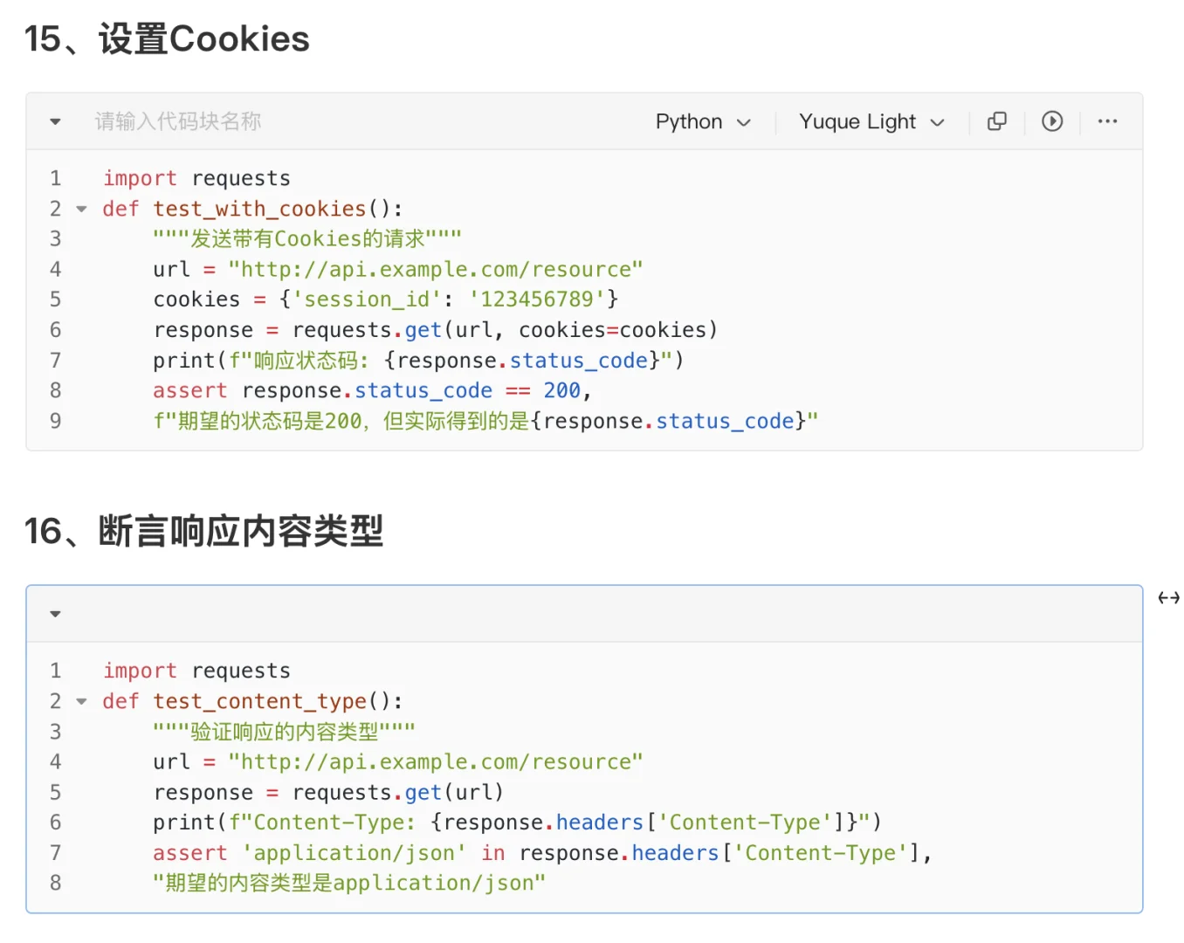Copy the test_with_cookies code block
Screen dimensions: 1184x943
996,121
